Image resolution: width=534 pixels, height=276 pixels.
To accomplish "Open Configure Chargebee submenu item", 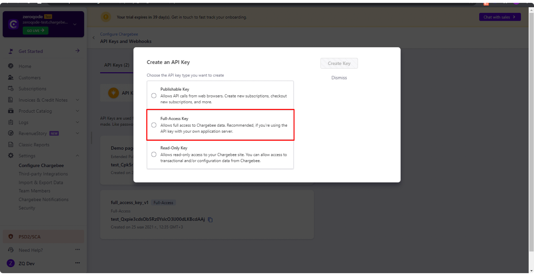I will click(x=41, y=166).
